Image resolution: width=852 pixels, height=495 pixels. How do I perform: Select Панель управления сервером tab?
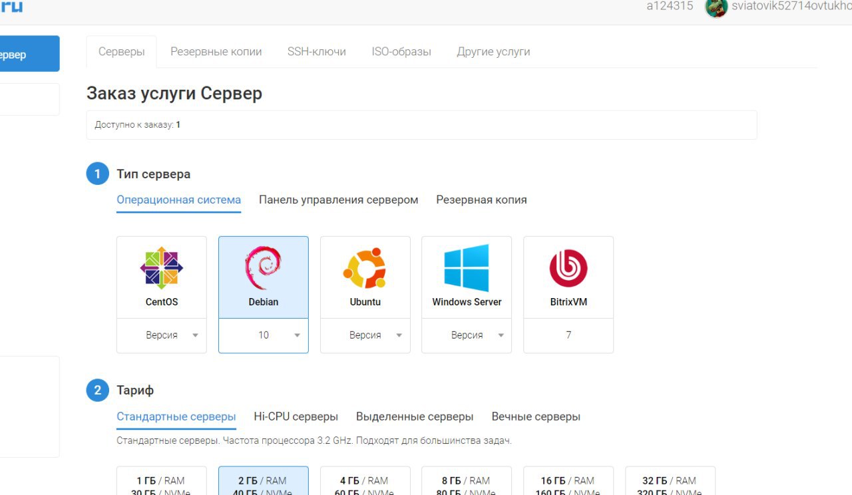(x=339, y=200)
